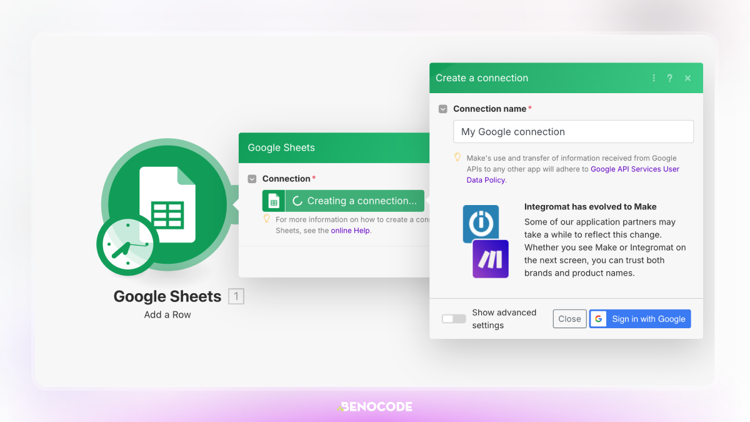750x422 pixels.
Task: Click the Google G logo icon
Action: pyautogui.click(x=599, y=319)
